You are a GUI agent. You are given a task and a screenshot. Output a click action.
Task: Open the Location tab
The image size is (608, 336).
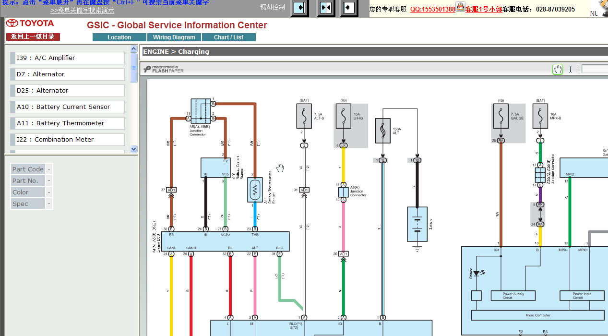pyautogui.click(x=119, y=37)
